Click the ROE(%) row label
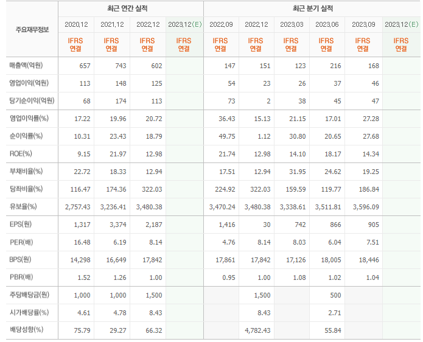This screenshot has width=423, height=342. [x=21, y=154]
